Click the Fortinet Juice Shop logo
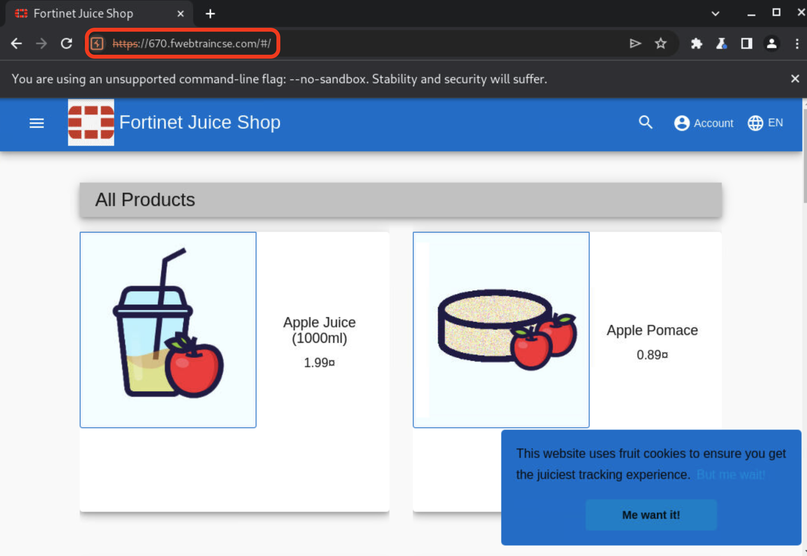Screen dimensions: 807x556 click(91, 122)
